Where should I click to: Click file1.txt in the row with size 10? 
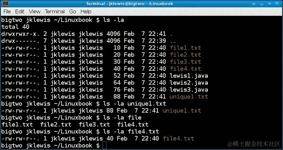pos(185,48)
